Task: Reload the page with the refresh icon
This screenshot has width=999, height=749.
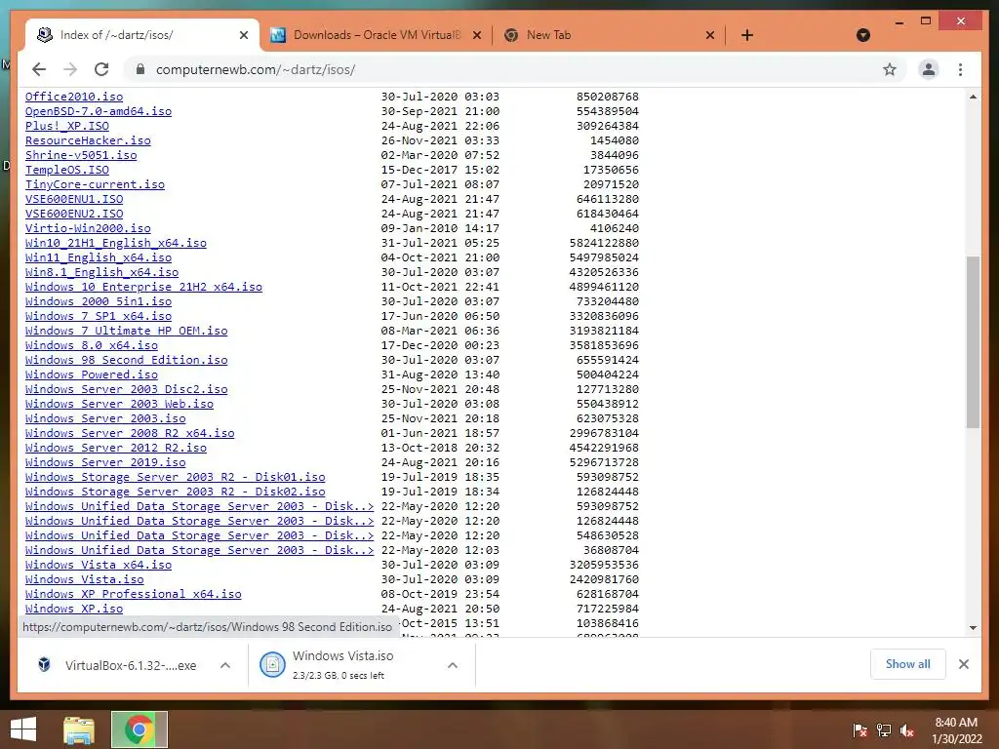Action: [101, 69]
